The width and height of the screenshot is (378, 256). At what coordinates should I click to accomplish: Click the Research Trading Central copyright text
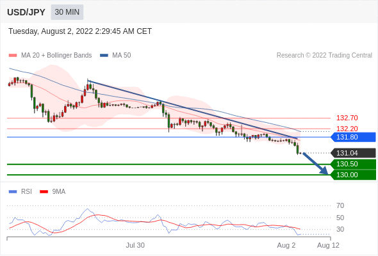[x=324, y=56]
